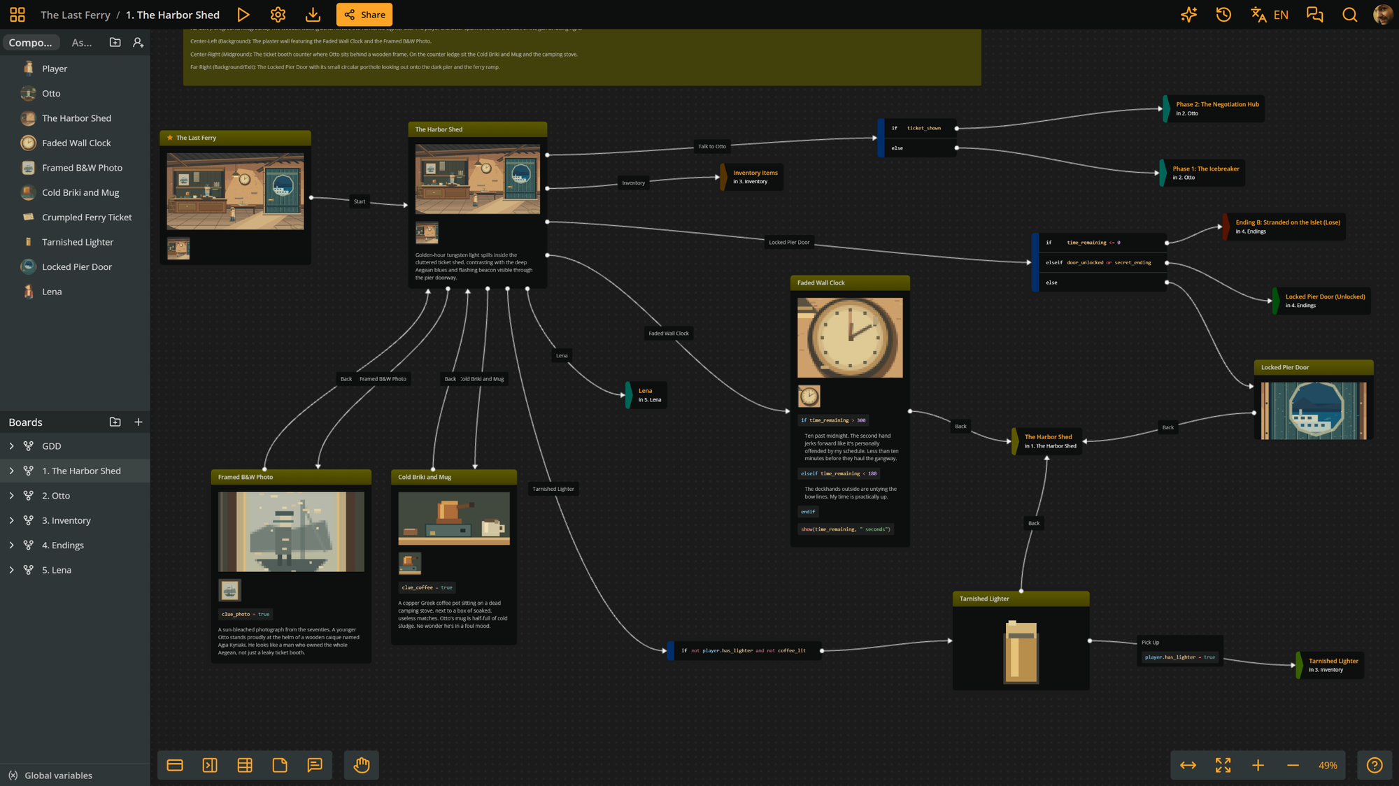Expand the 3. Inventory board

click(11, 520)
